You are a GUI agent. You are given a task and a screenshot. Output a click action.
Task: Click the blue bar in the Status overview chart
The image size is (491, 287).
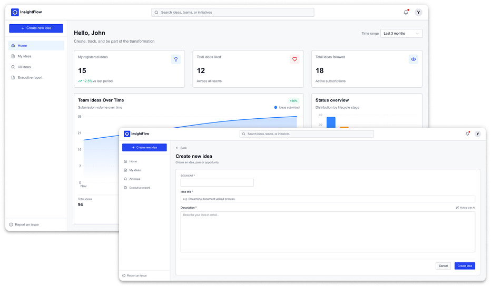tap(331, 122)
